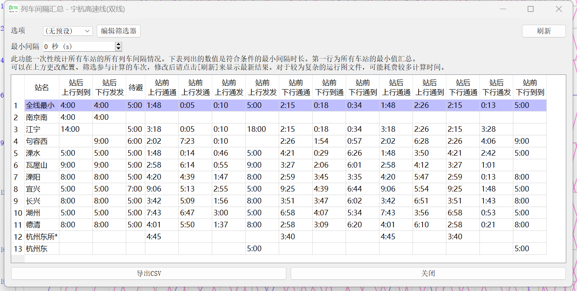
Task: Click the 6:51 cell in the 长兴 row
Action: [x=430, y=201]
